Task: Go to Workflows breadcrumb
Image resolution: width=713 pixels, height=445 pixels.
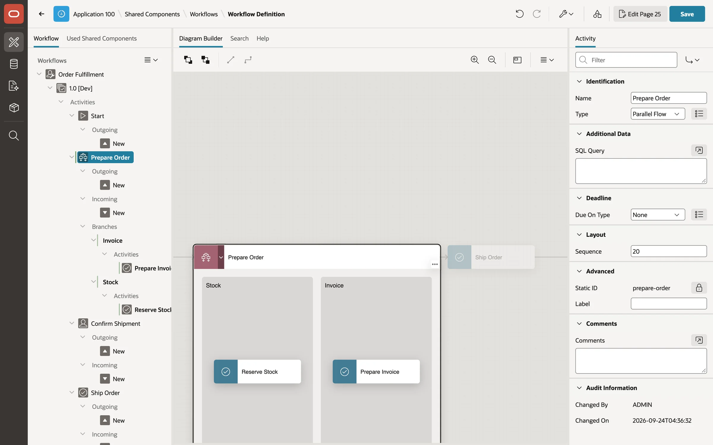Action: point(204,14)
